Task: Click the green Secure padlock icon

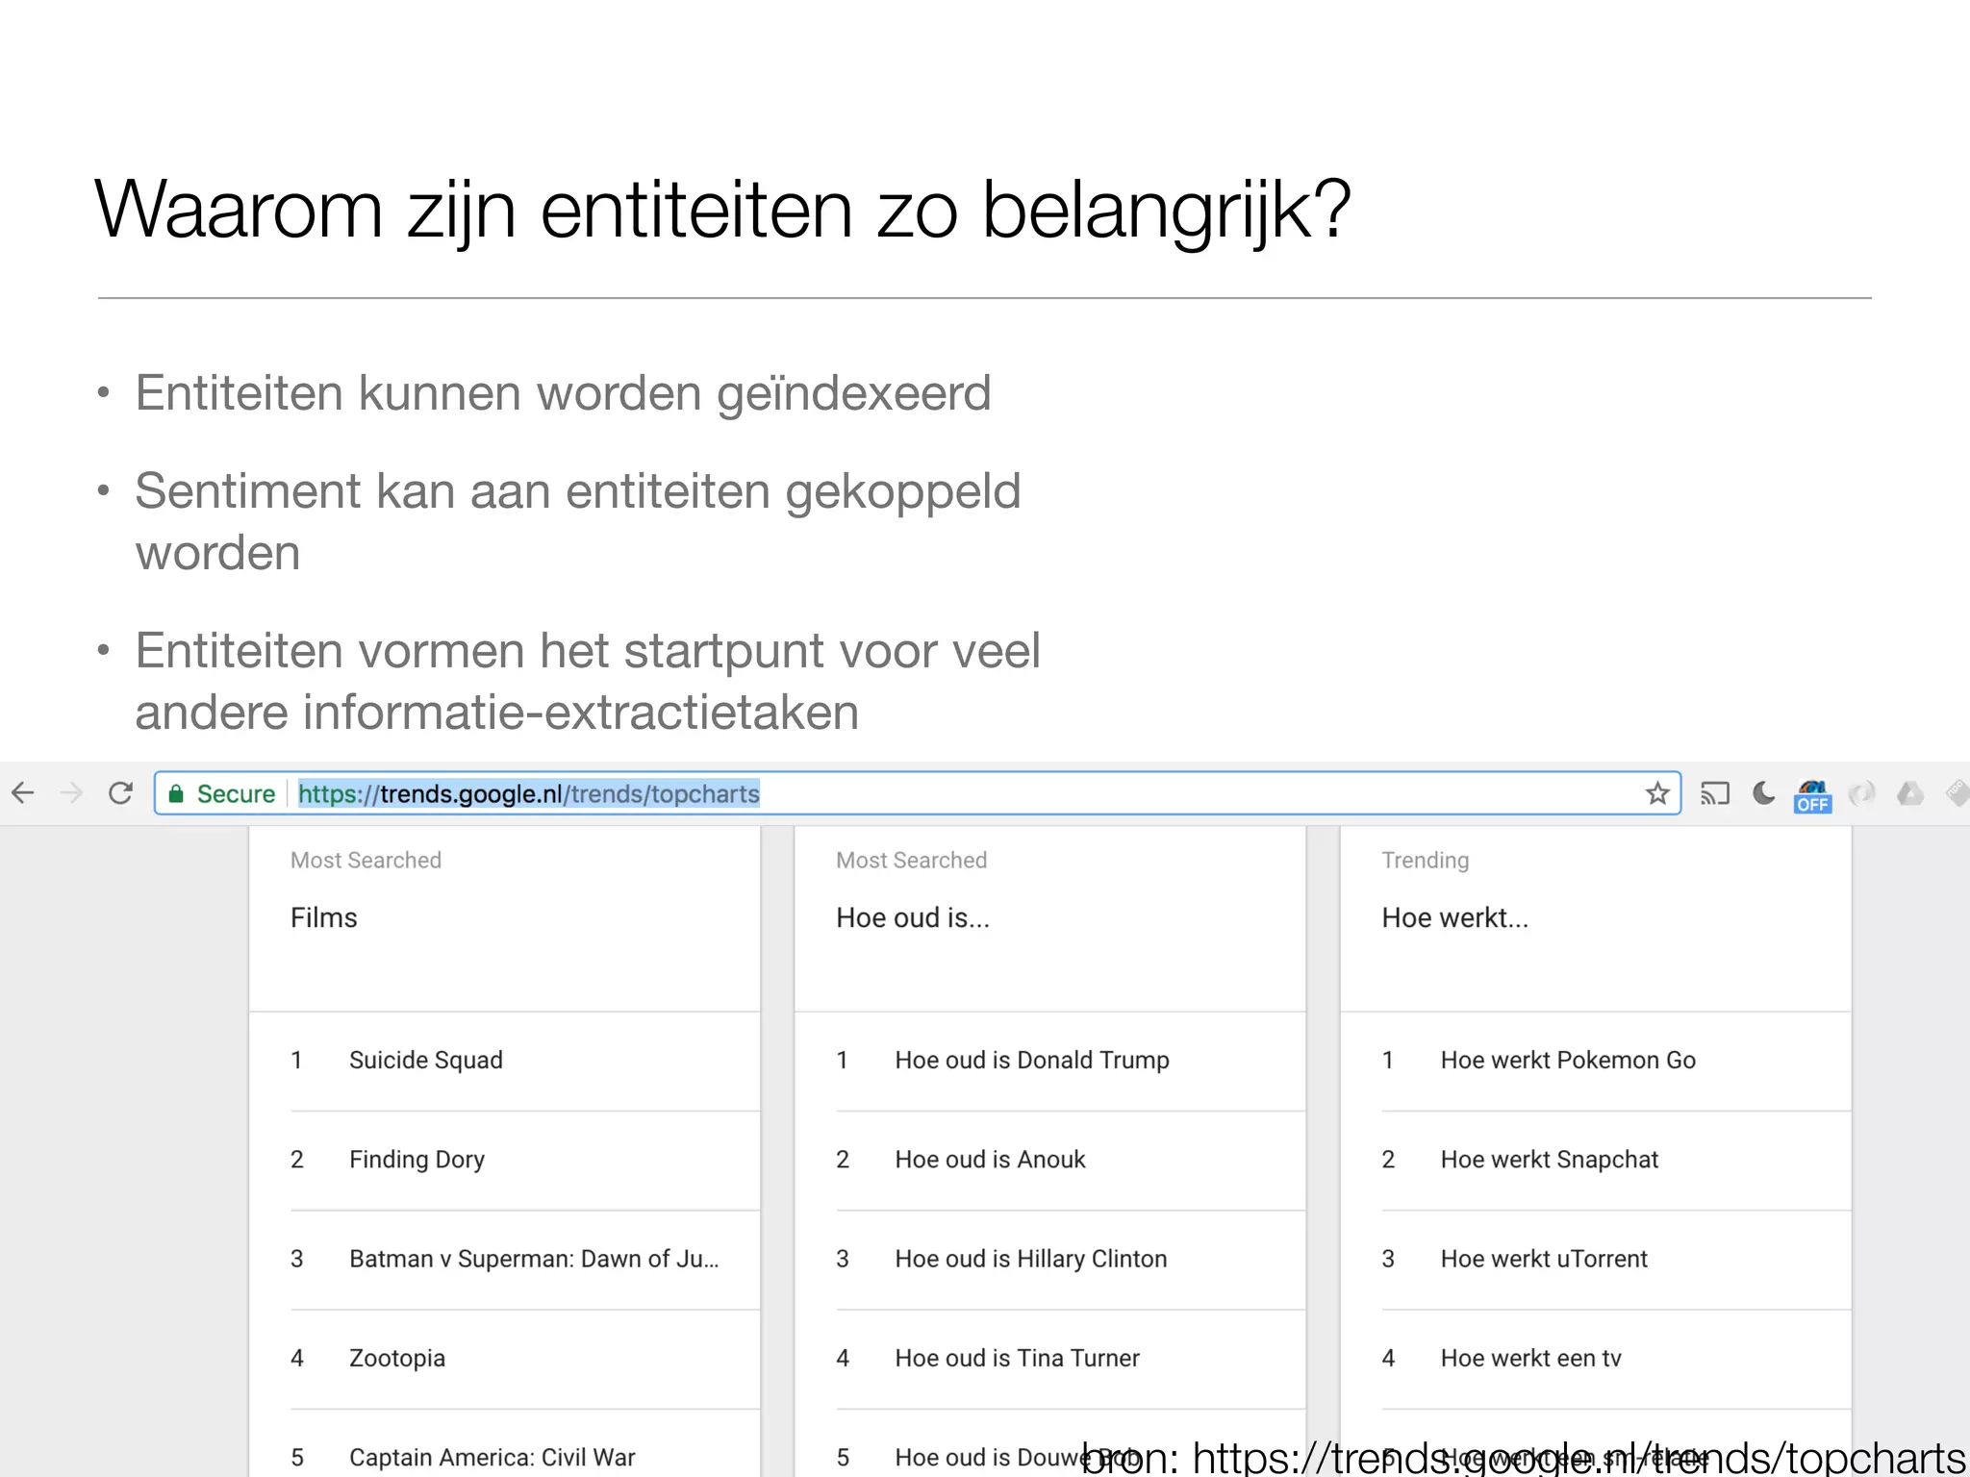Action: [x=176, y=794]
